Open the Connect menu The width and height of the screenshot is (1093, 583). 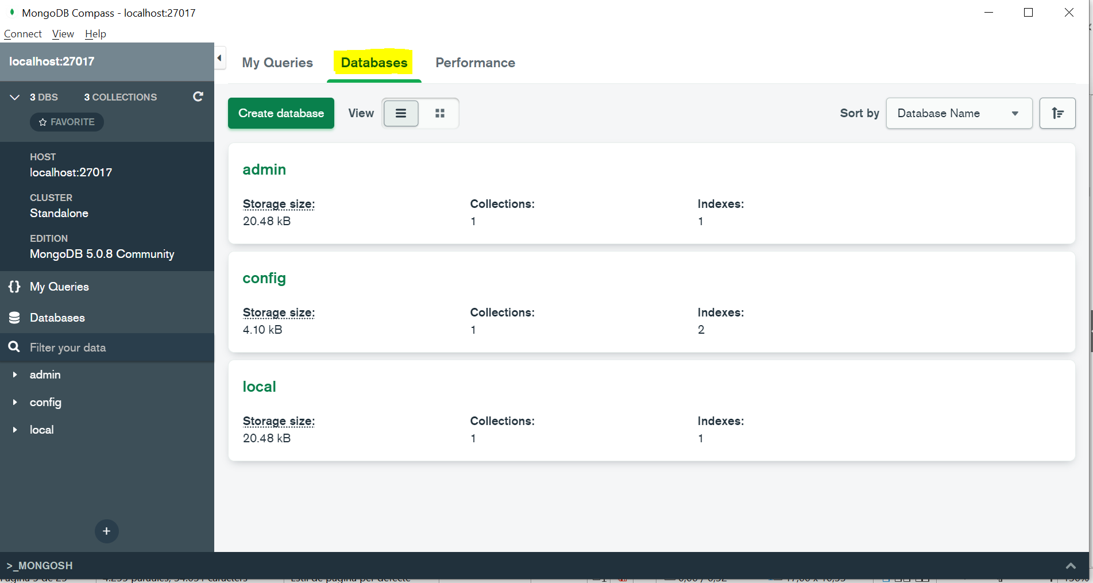[23, 34]
